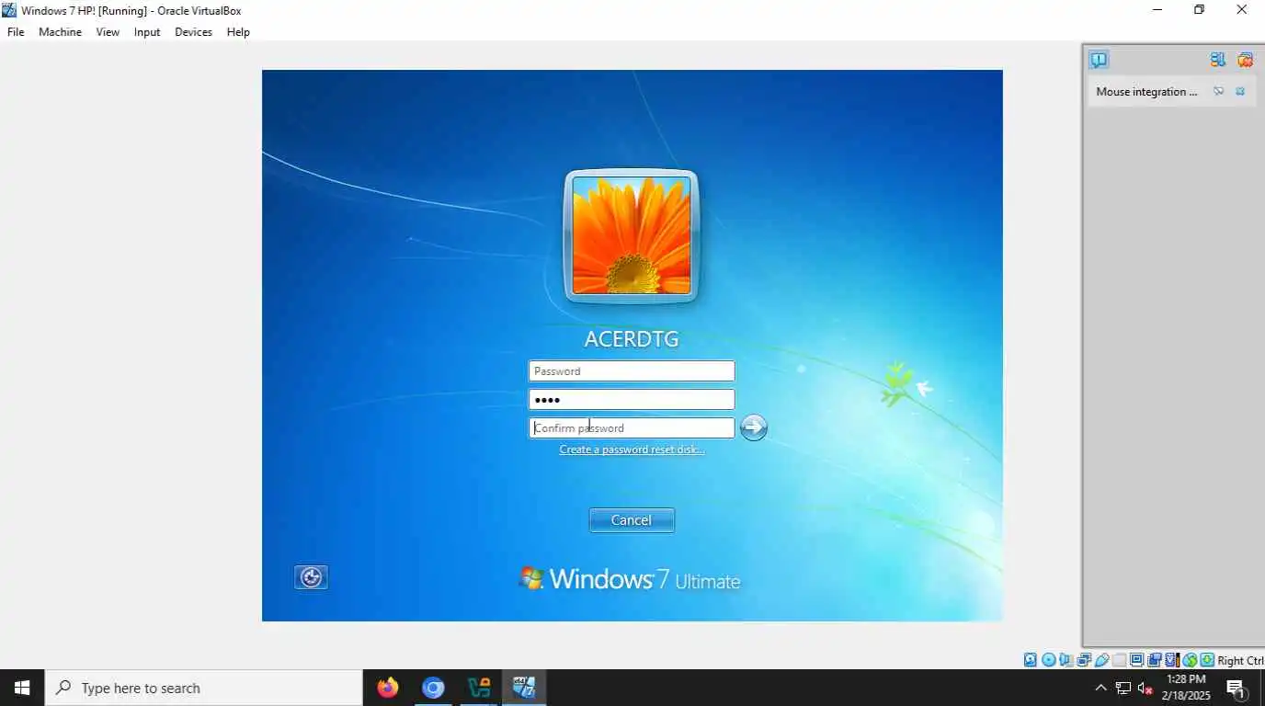Image resolution: width=1265 pixels, height=706 pixels.
Task: Click the Right Ctrl host key label
Action: (x=1240, y=660)
